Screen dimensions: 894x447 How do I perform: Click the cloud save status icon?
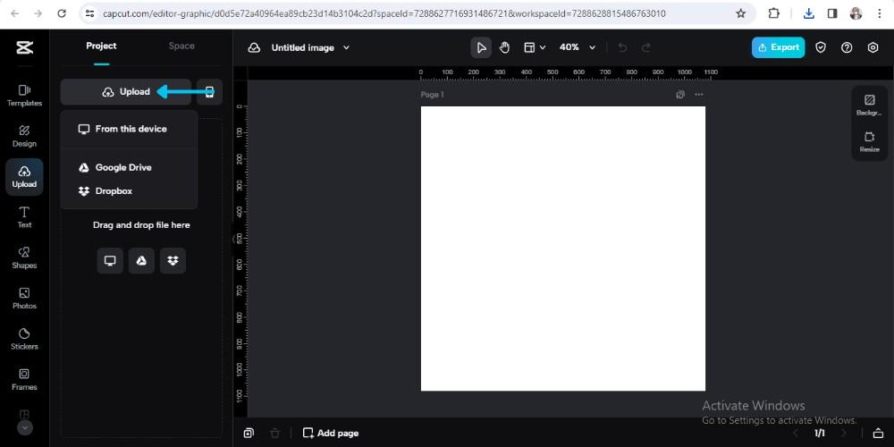coord(254,48)
